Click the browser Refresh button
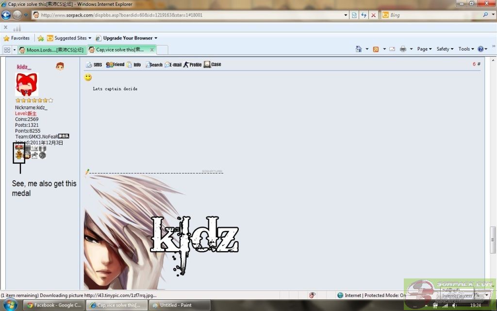 [x=364, y=15]
